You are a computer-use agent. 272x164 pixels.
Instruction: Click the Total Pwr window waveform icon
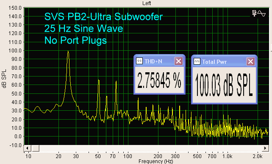[x=197, y=61]
